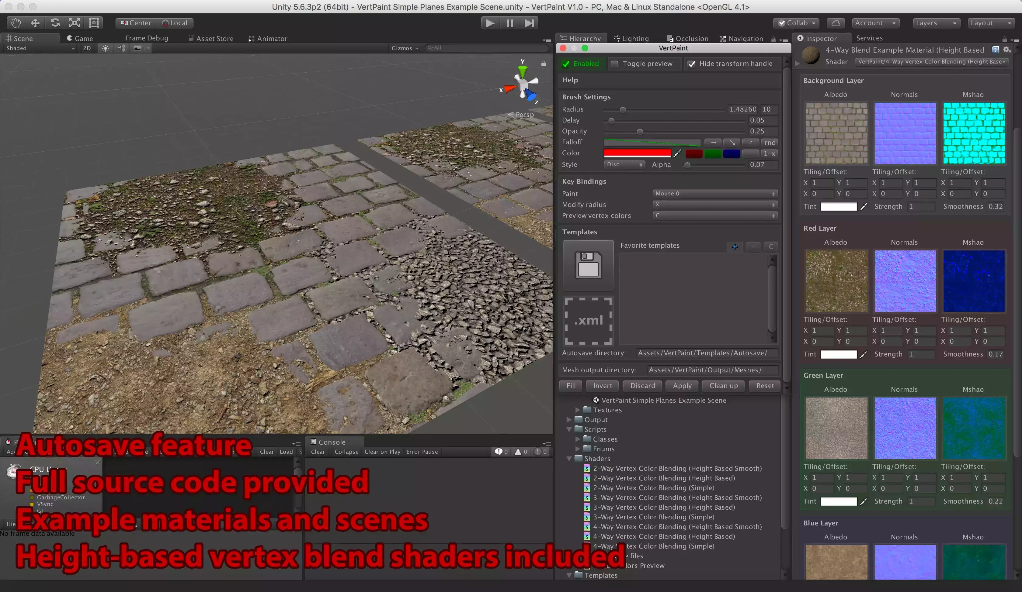Add favorite template with plus icon
Screen dimensions: 1022x592
pyautogui.click(x=735, y=246)
